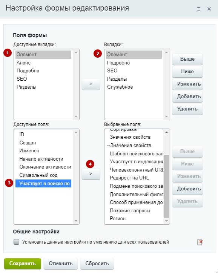Enable default settings for all users checkbox
This screenshot has width=218, height=273.
(16, 242)
